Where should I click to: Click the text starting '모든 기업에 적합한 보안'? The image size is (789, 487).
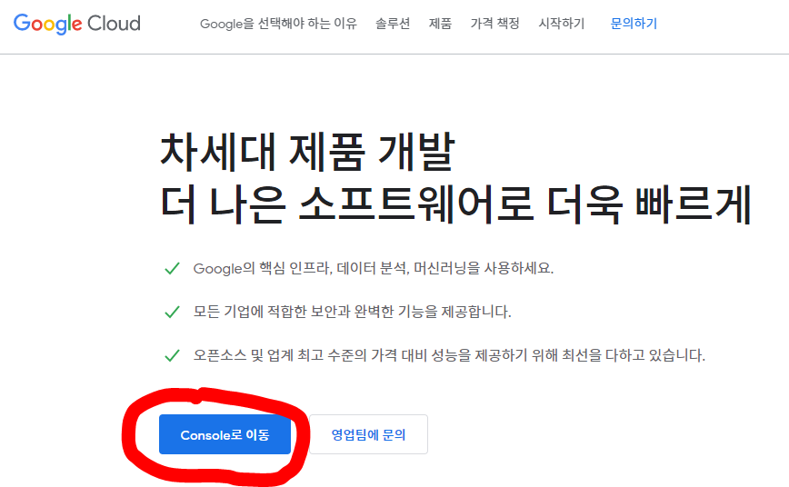click(x=353, y=312)
